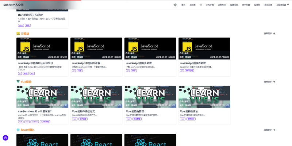Click the yellow JS icon beside JS模块
This screenshot has width=292, height=146.
(18, 34)
